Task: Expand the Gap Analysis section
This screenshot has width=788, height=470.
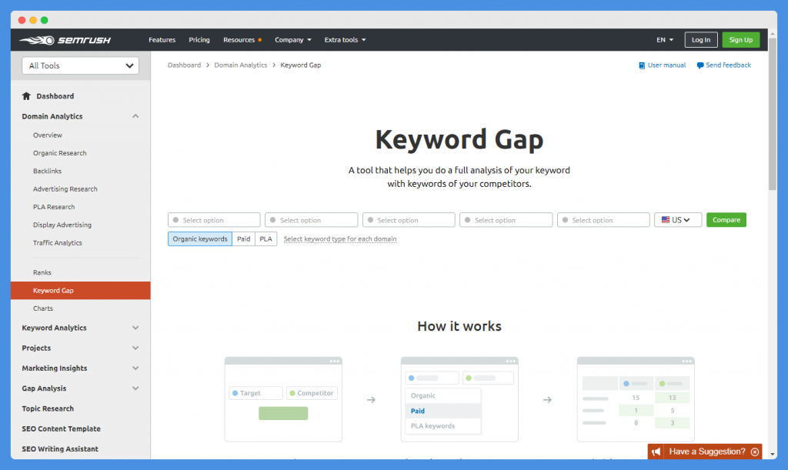Action: (135, 388)
